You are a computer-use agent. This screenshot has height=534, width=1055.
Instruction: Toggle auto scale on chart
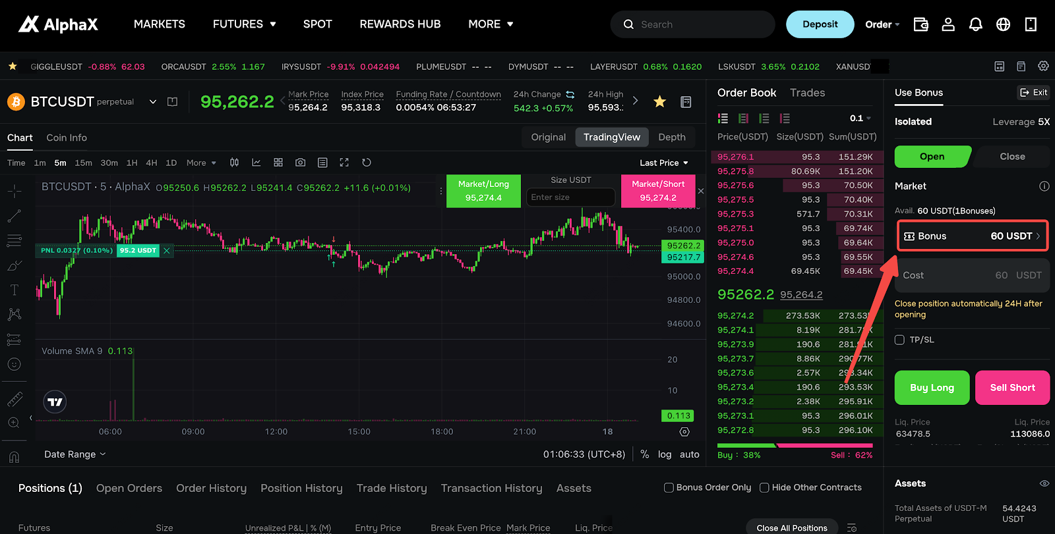690,454
